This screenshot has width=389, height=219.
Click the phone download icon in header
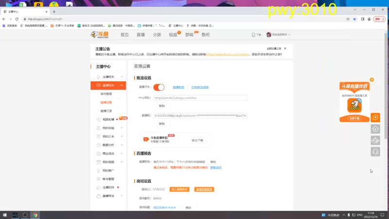tap(253, 35)
